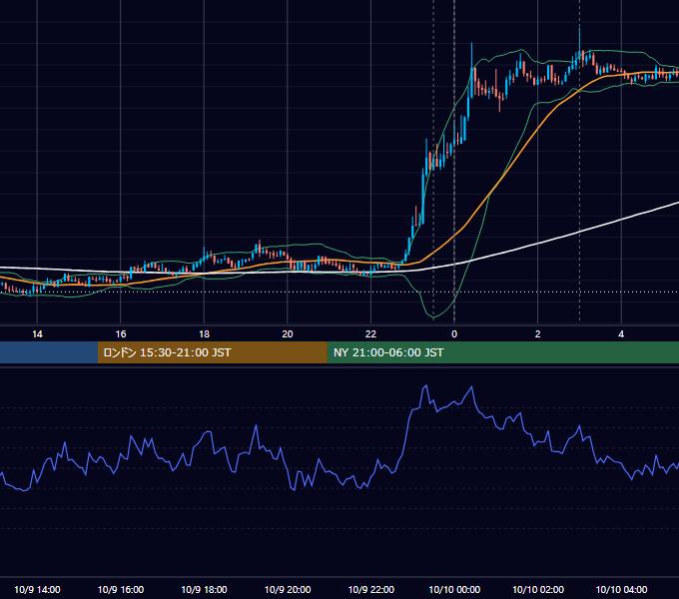679x599 pixels.
Task: Click the 10/9 22:00 date label
Action: tap(371, 589)
